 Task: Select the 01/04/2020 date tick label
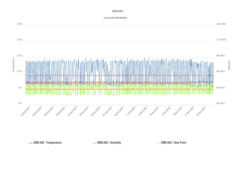[x=72, y=112]
